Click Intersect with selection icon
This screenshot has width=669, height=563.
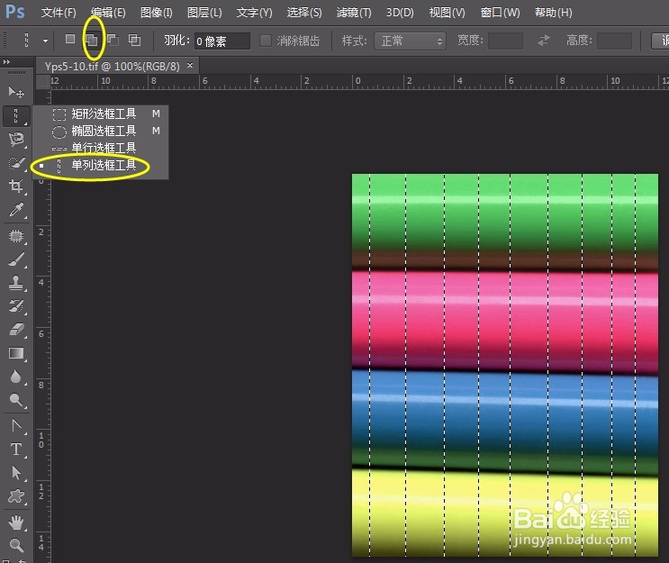coord(134,41)
